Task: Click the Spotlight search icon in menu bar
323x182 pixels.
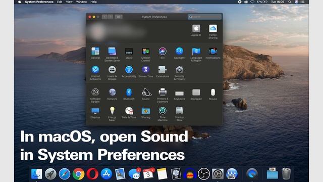Action: pos(290,2)
